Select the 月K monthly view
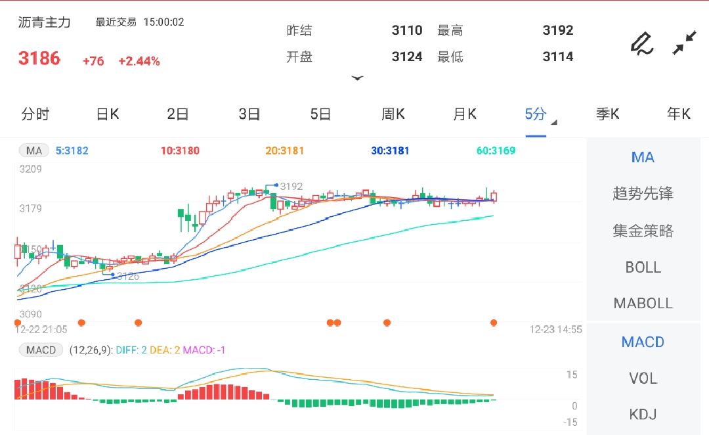Viewport: 709px width, 435px height. [x=464, y=114]
